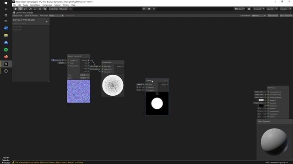293x164 pixels.
Task: Open the cloud services icon
Action: click(x=249, y=9)
